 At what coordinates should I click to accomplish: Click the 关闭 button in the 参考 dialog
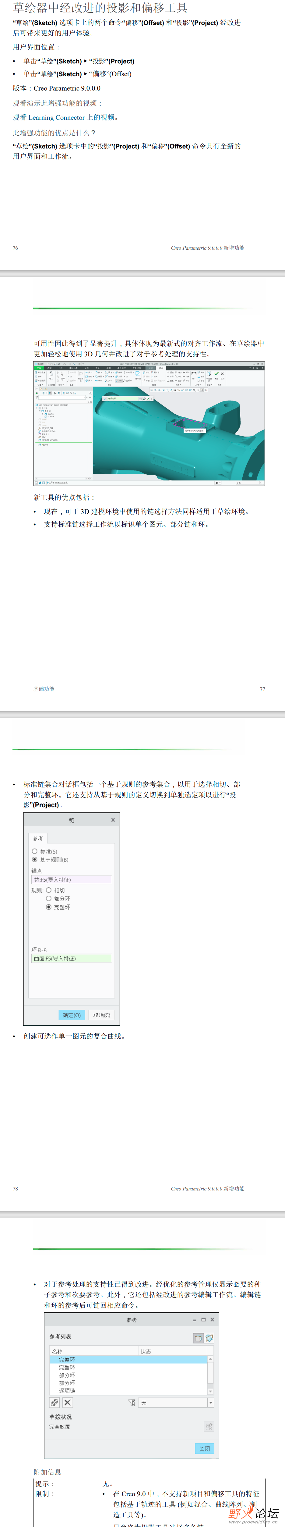(204, 1449)
